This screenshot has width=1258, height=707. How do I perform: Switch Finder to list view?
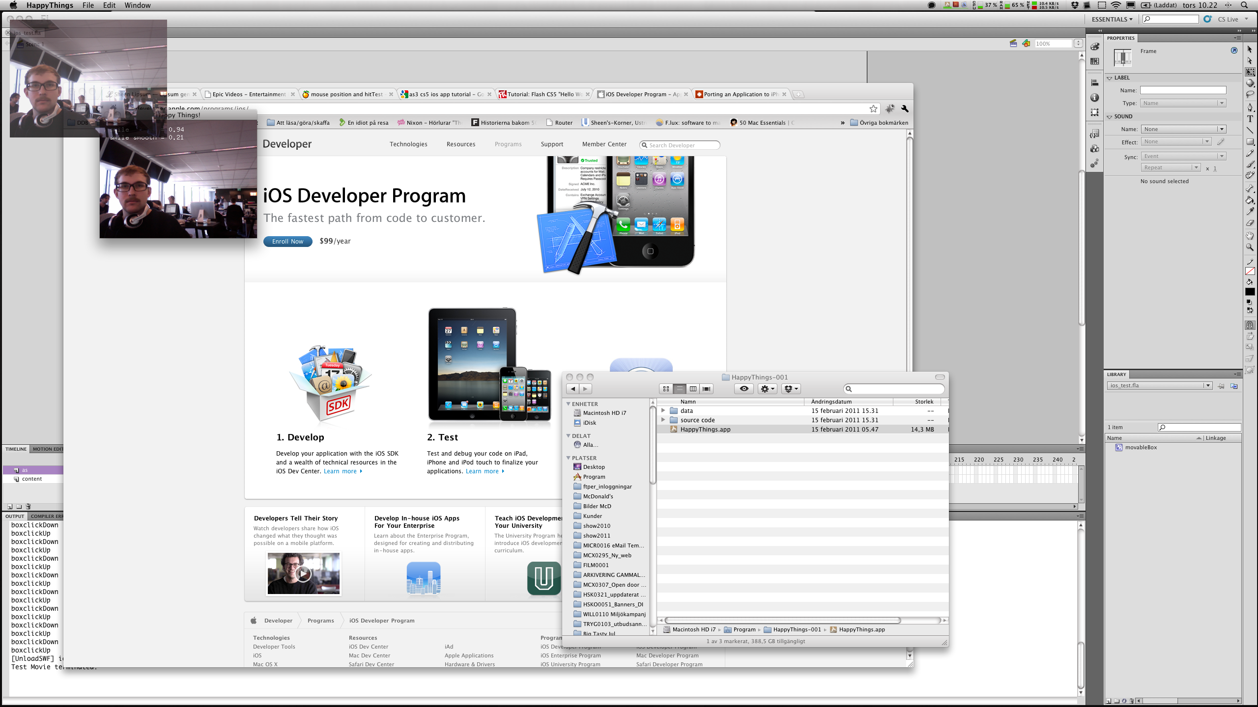[680, 389]
